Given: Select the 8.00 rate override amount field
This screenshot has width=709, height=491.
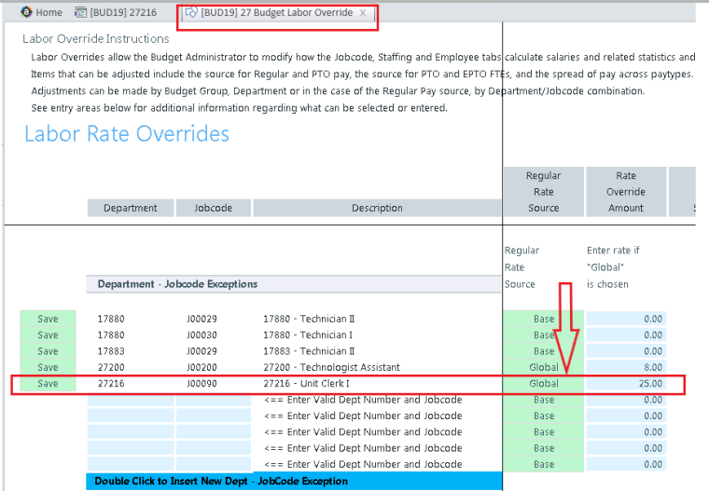Looking at the screenshot, I should click(626, 367).
